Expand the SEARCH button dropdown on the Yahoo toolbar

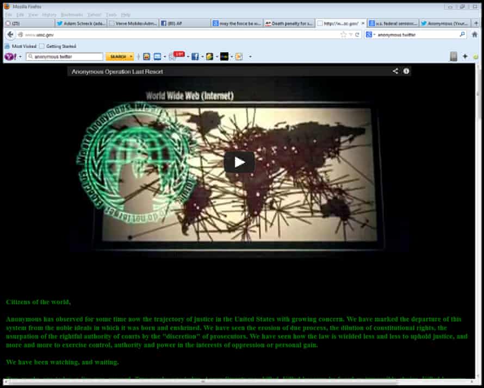129,56
